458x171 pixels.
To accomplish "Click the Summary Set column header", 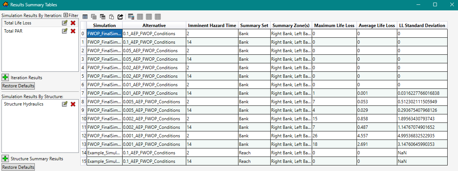I will click(254, 26).
